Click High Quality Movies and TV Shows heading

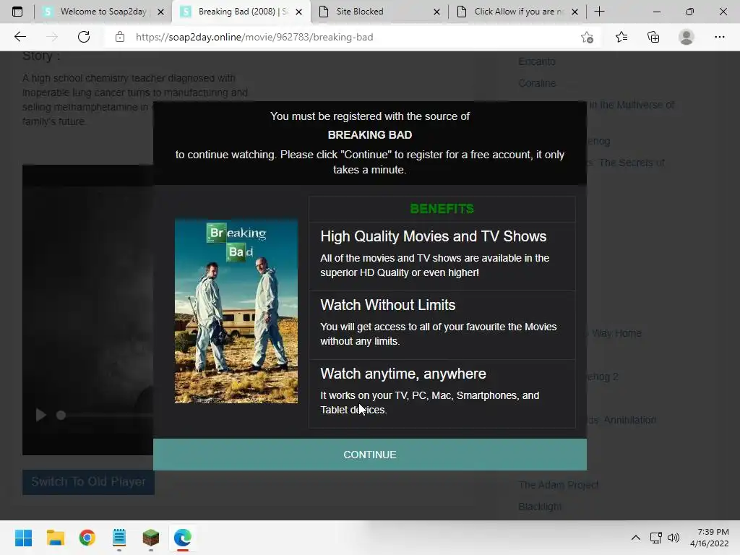[434, 236]
